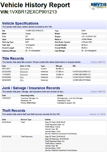Click the Reporting Entity column header

tap(27, 95)
